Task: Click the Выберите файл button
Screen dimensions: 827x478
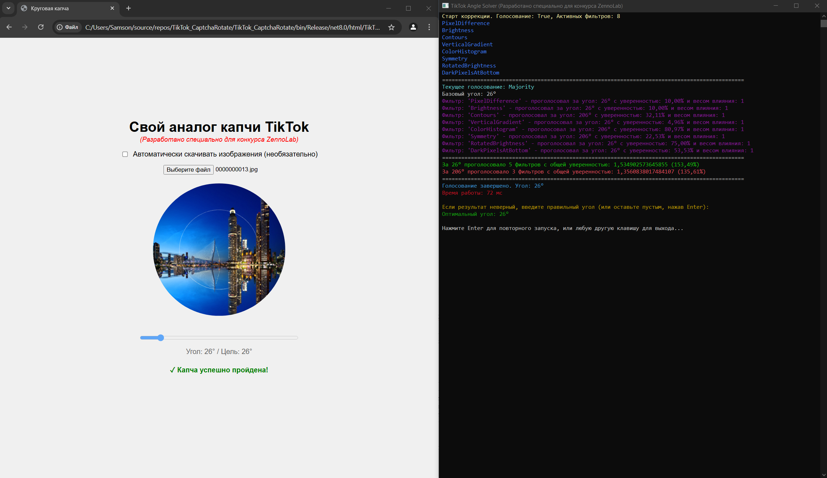Action: pos(188,170)
